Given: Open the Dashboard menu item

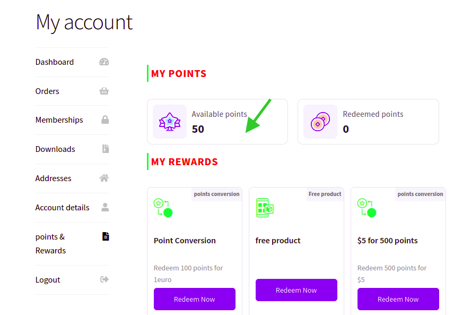Looking at the screenshot, I should pyautogui.click(x=55, y=62).
